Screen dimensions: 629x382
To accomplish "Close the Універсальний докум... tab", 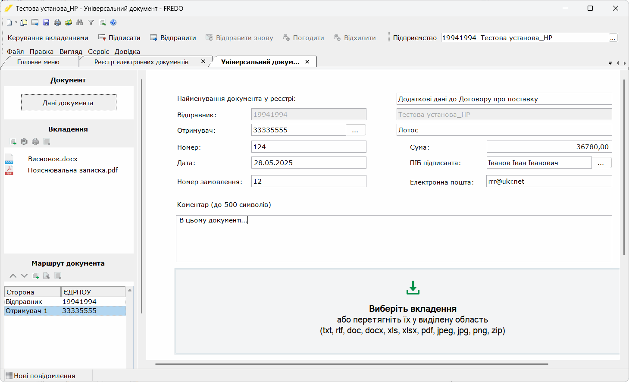I will pyautogui.click(x=307, y=62).
